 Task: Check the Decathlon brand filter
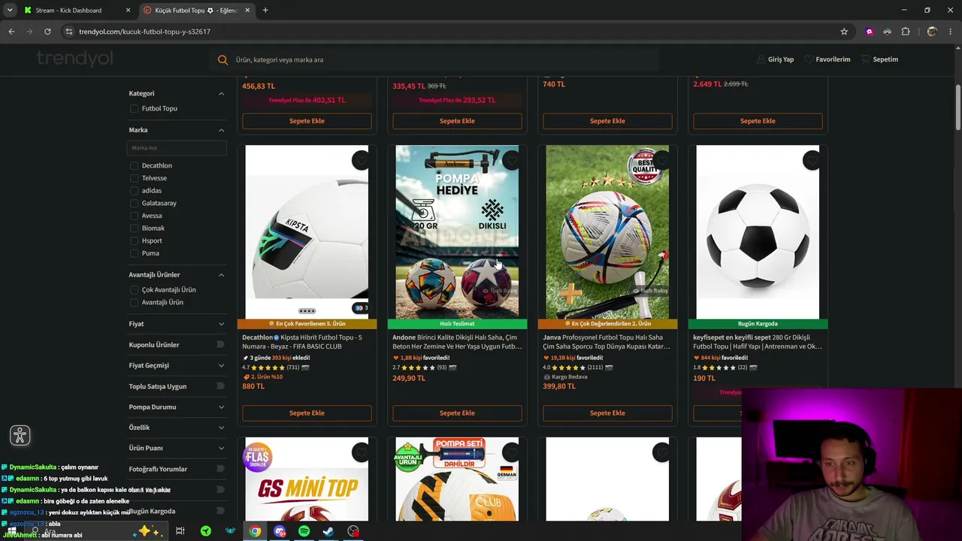coord(134,166)
